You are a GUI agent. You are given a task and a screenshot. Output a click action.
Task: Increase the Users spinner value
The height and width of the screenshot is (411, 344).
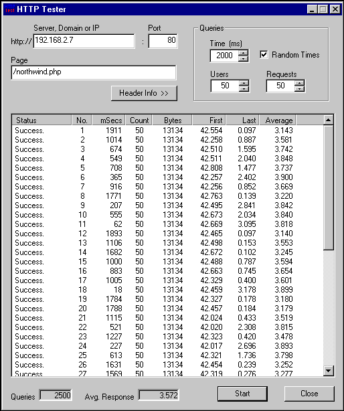[244, 83]
